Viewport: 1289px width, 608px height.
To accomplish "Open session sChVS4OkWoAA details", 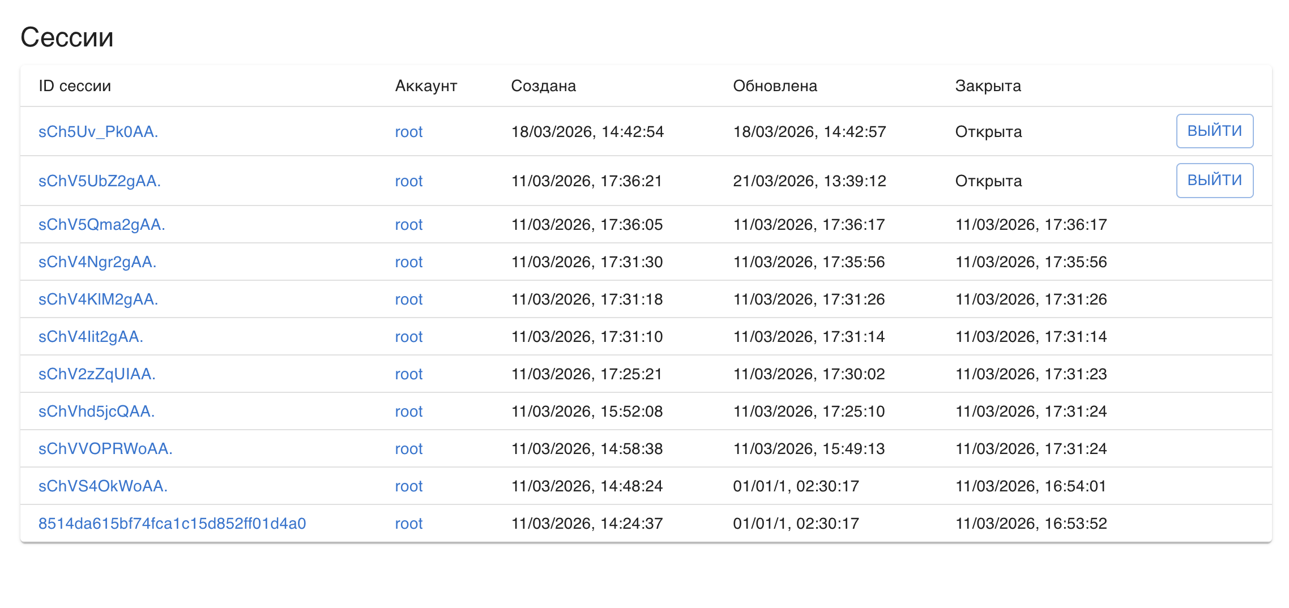I will coord(102,486).
